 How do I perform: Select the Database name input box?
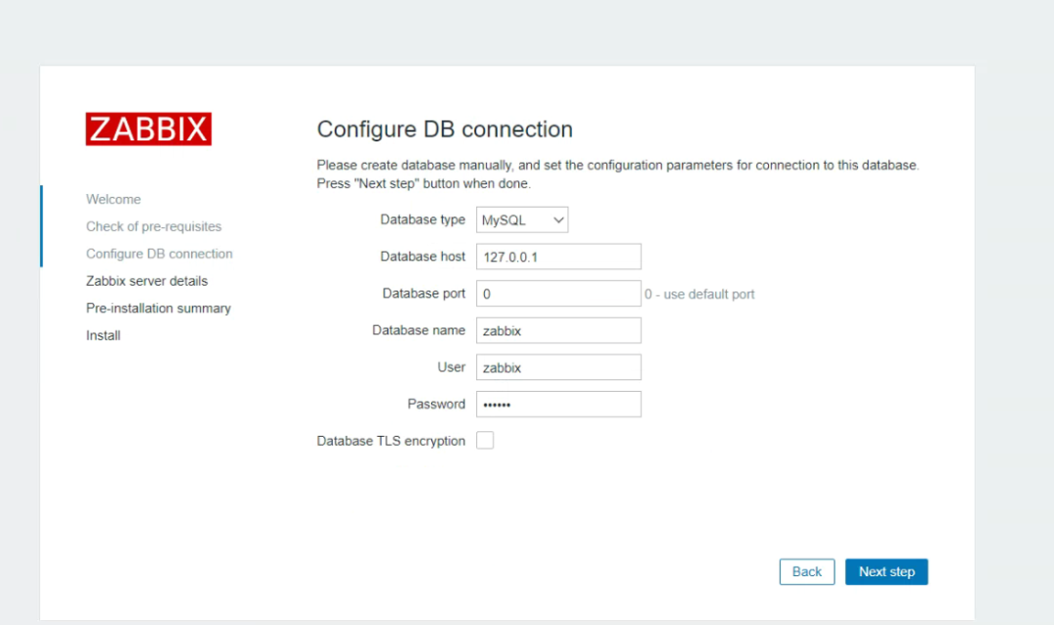click(x=558, y=331)
